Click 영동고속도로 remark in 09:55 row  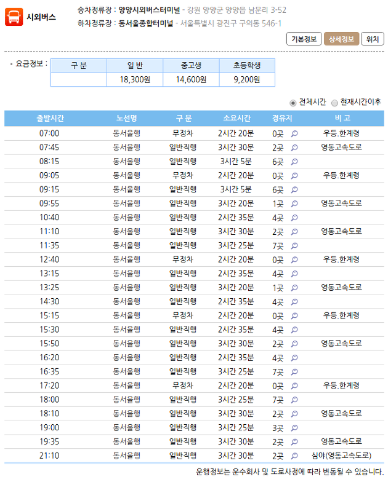[x=341, y=203]
